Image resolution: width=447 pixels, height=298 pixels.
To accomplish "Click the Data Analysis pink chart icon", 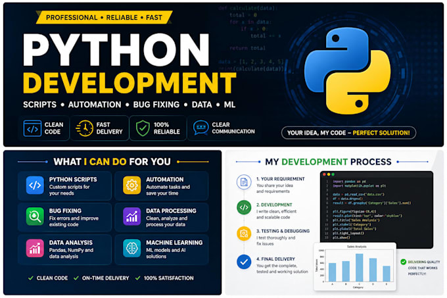I will 35,249.
